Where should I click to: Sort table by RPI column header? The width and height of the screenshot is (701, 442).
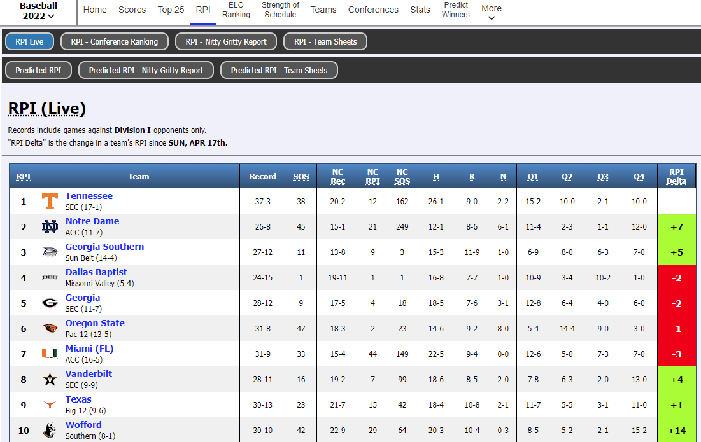(x=24, y=176)
